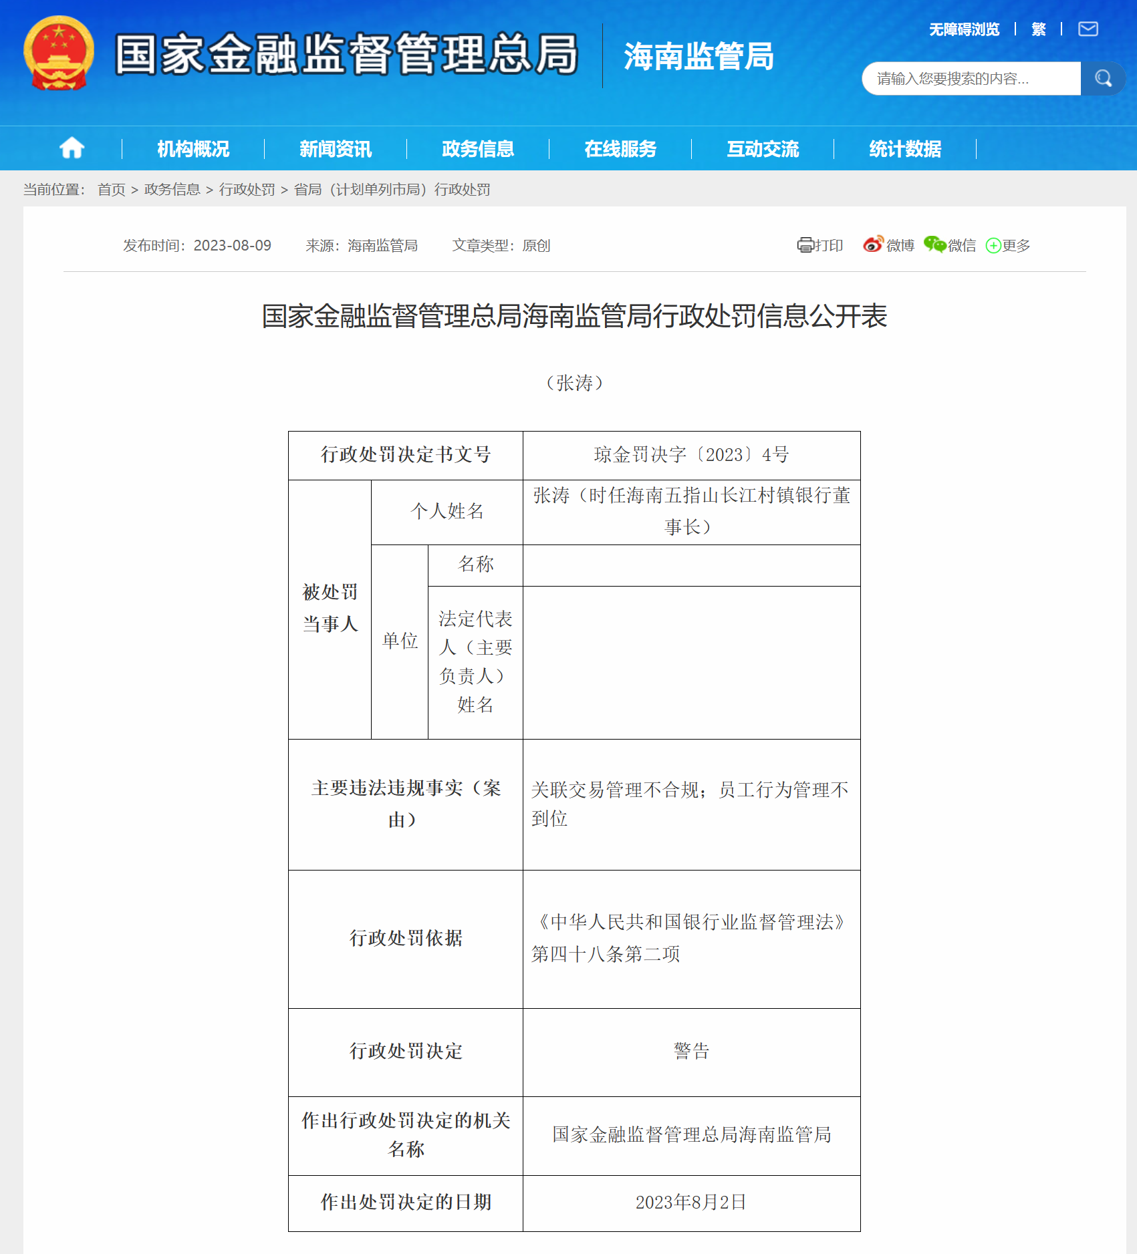Click the 个人姓名 cell

click(x=447, y=512)
